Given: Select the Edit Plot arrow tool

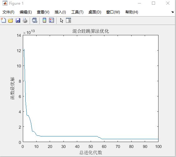Looking at the screenshot, I should tap(62, 21).
